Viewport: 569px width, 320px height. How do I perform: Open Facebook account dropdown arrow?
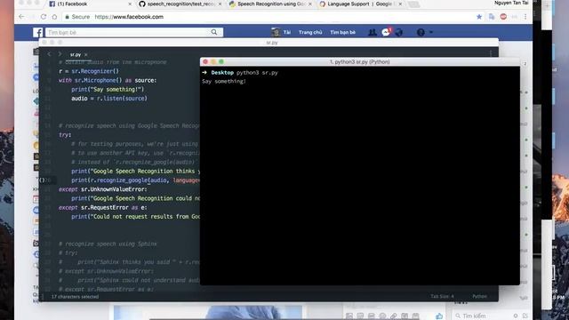(431, 32)
